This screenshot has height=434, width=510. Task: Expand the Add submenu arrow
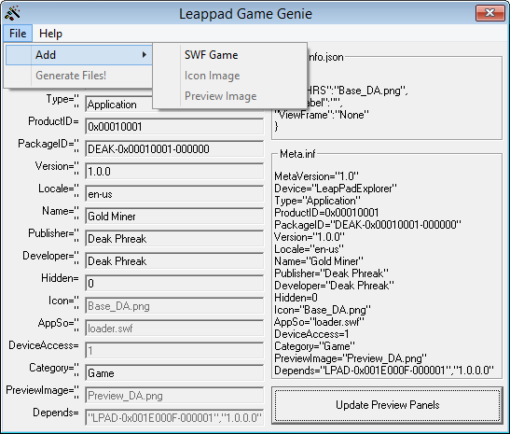(145, 55)
